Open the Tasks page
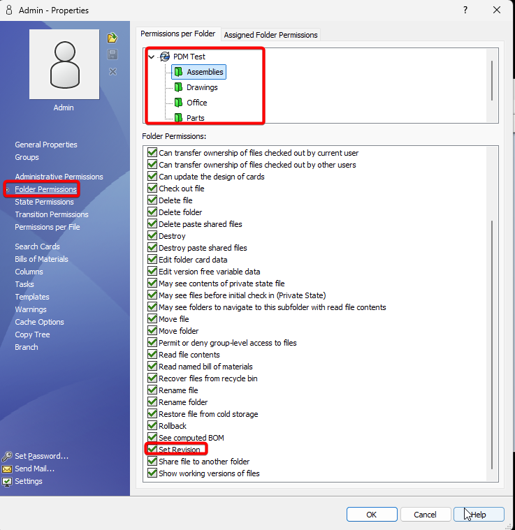The image size is (515, 530). tap(24, 284)
